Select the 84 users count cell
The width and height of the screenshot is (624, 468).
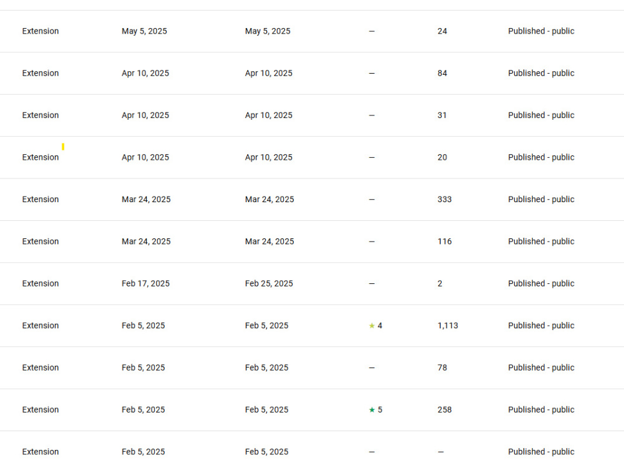tap(442, 73)
